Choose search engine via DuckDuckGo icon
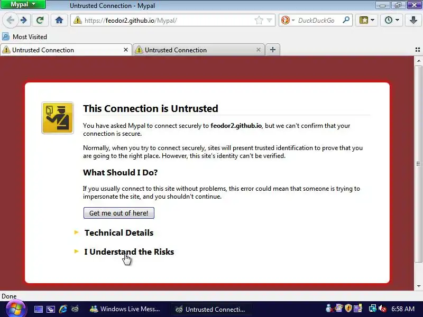423x317 pixels. [288, 20]
